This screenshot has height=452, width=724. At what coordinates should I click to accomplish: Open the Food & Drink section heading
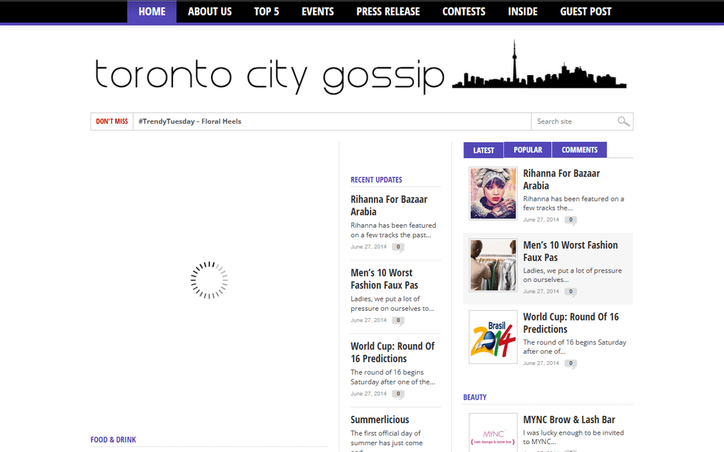pos(113,439)
